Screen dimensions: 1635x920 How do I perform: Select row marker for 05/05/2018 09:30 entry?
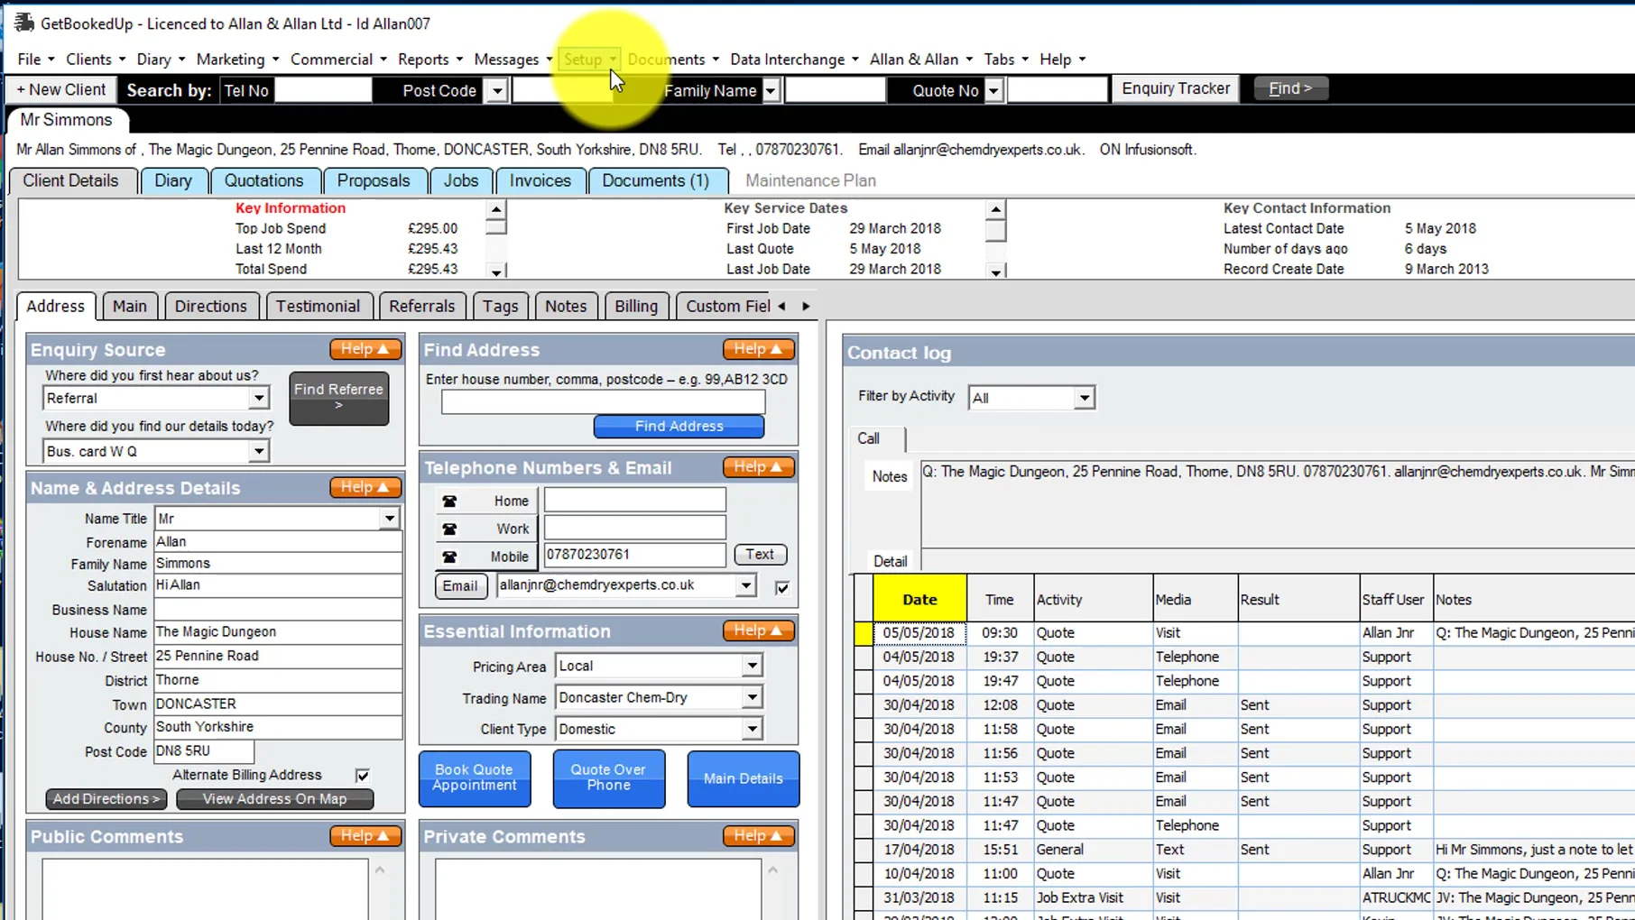864,633
